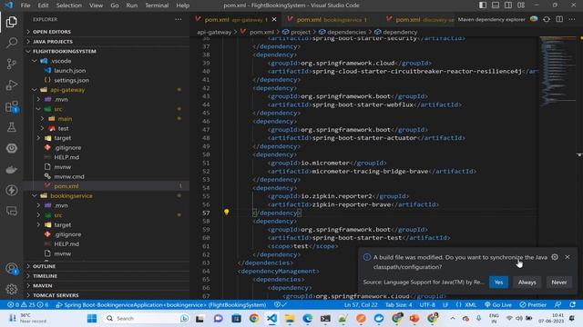Image resolution: width=583 pixels, height=327 pixels.
Task: Change UTF-8 encoding in status bar
Action: tap(427, 305)
